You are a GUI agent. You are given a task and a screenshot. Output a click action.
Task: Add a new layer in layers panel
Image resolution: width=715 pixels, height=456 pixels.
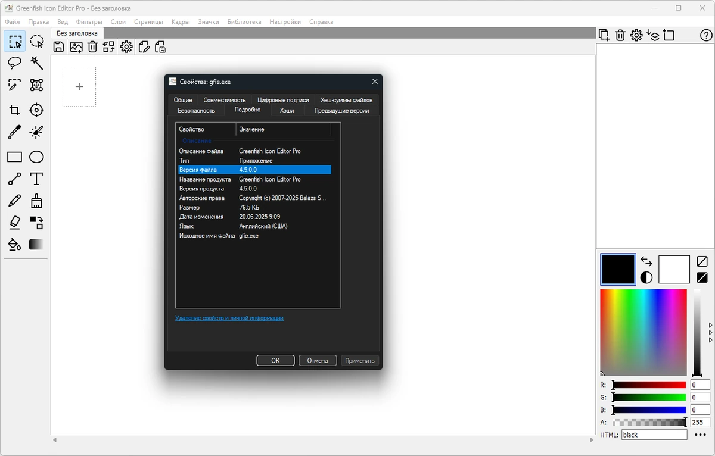(x=604, y=35)
